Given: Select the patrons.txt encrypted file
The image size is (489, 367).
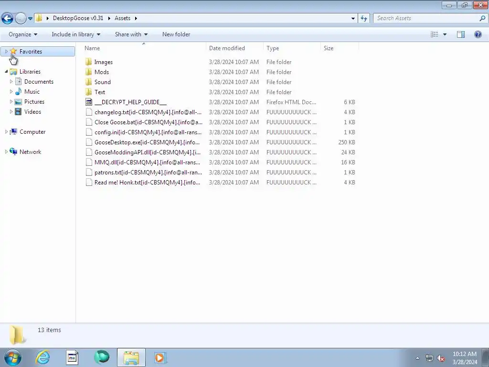Looking at the screenshot, I should [x=148, y=172].
